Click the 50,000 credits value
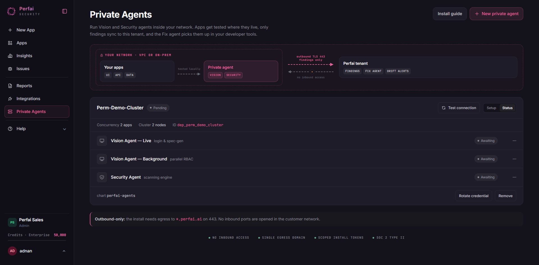Image resolution: width=539 pixels, height=265 pixels. click(60, 235)
